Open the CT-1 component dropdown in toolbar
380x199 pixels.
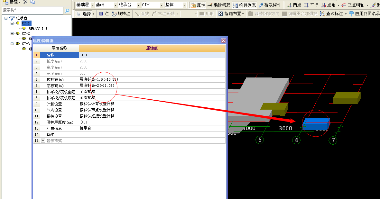click(162, 5)
